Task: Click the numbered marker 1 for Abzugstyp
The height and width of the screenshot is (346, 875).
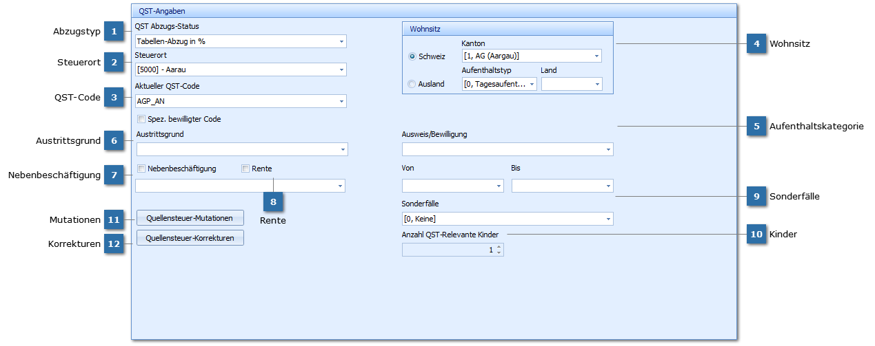Action: (114, 32)
